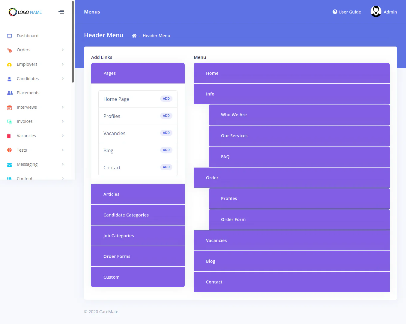
Task: Click the sidebar vertical scrollbar
Action: [73, 42]
